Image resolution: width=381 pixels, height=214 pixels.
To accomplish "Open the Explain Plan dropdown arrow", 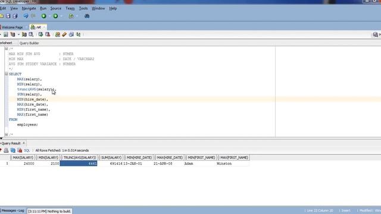I will (18, 34).
